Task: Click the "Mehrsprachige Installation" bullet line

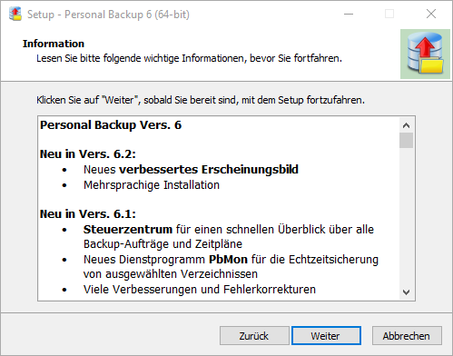Action: pos(152,185)
